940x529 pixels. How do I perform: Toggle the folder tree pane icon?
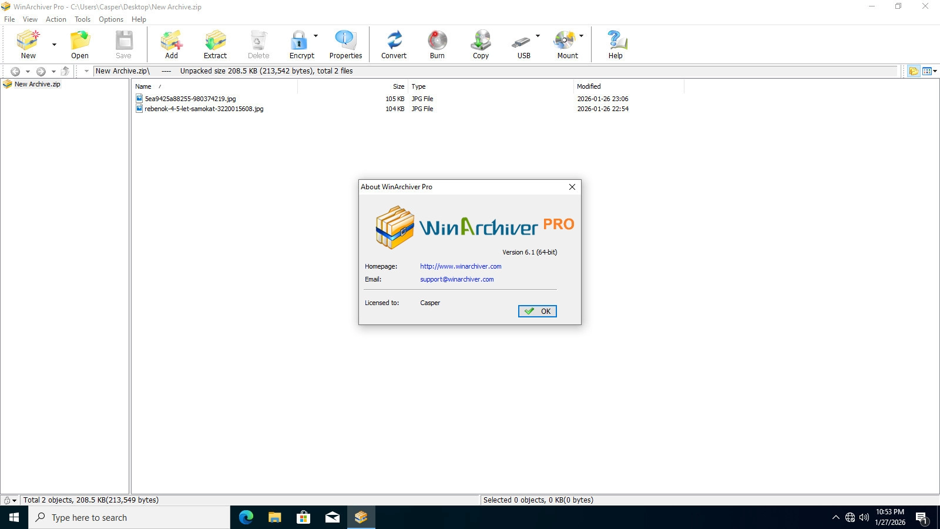(x=914, y=71)
